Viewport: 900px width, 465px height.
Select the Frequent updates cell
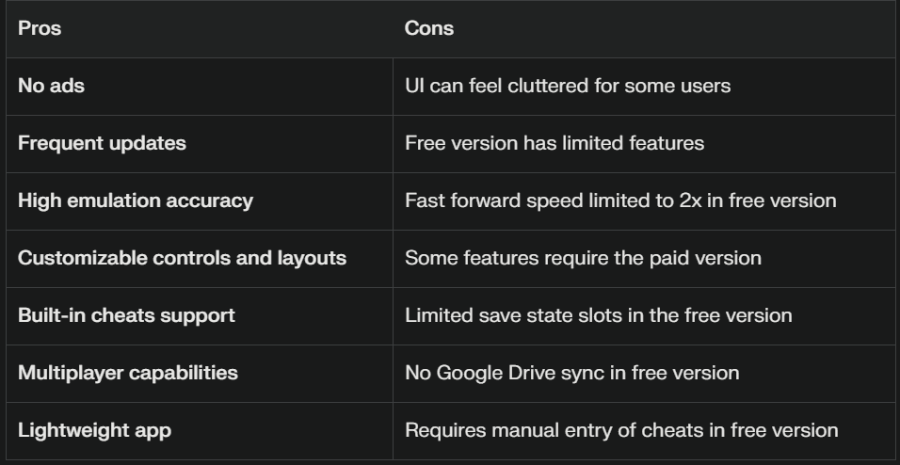click(x=200, y=143)
